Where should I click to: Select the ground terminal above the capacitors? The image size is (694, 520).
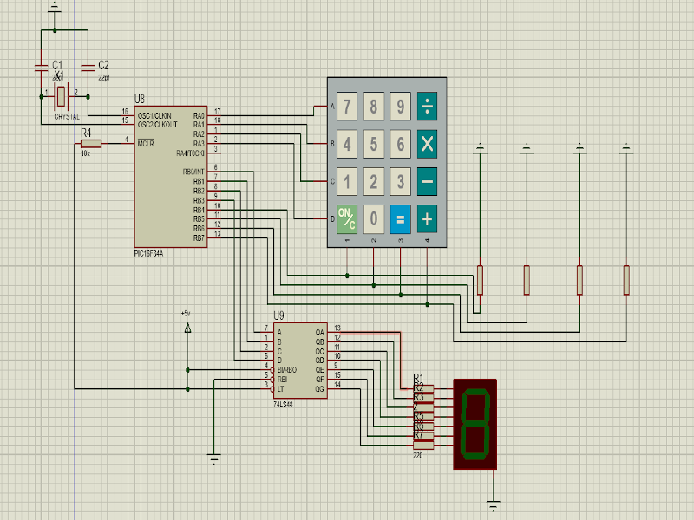(55, 8)
